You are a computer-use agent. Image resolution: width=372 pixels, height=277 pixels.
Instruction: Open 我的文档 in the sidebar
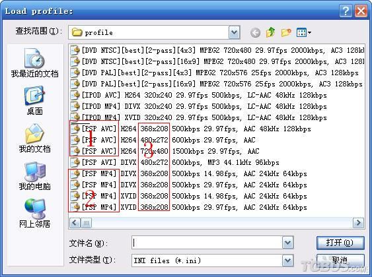(34, 138)
